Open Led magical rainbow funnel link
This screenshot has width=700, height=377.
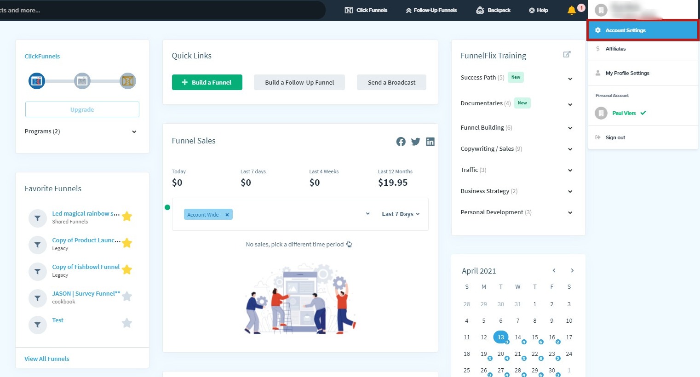click(x=86, y=214)
